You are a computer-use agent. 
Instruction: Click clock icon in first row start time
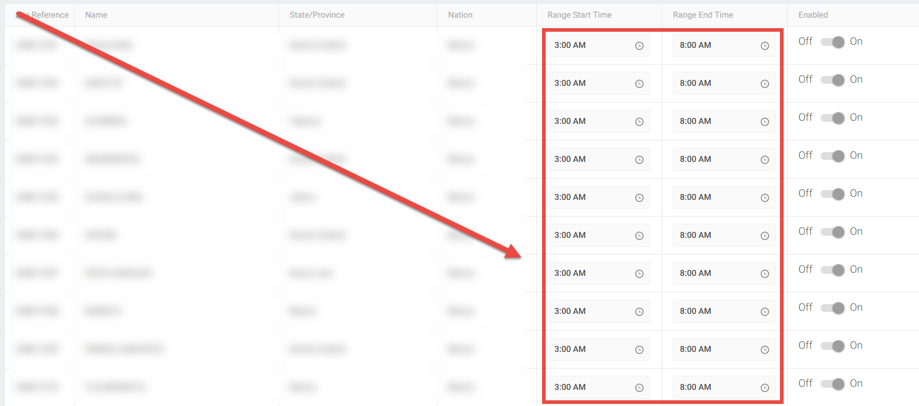[x=639, y=46]
